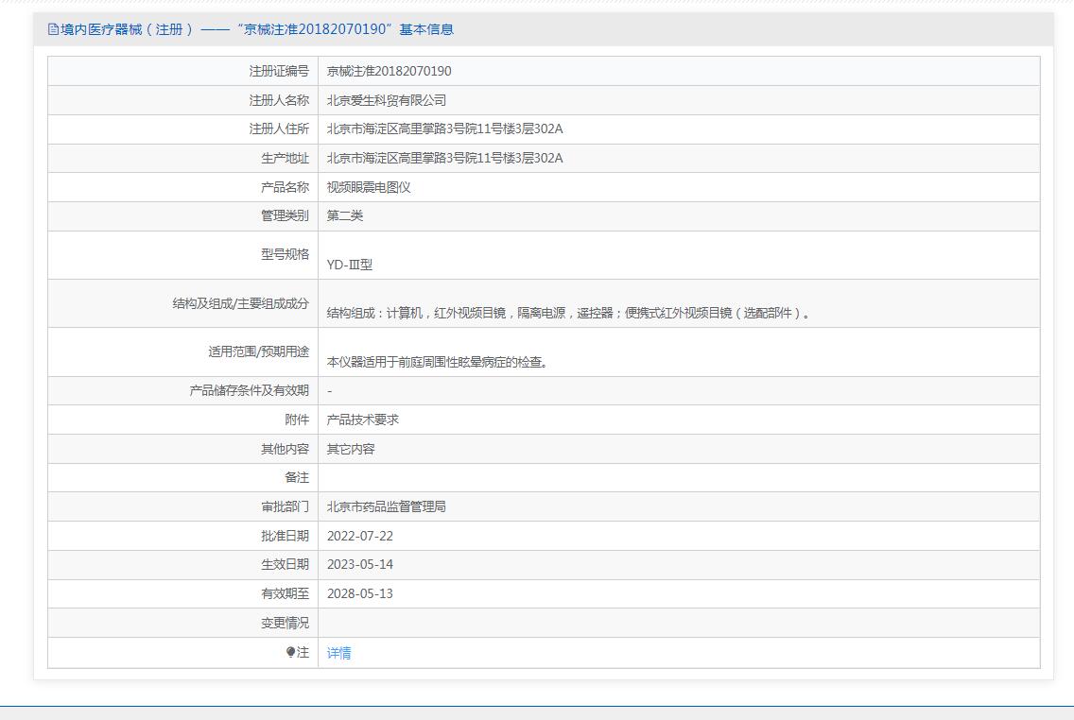
Task: Click the 附件 row label
Action: [x=297, y=420]
